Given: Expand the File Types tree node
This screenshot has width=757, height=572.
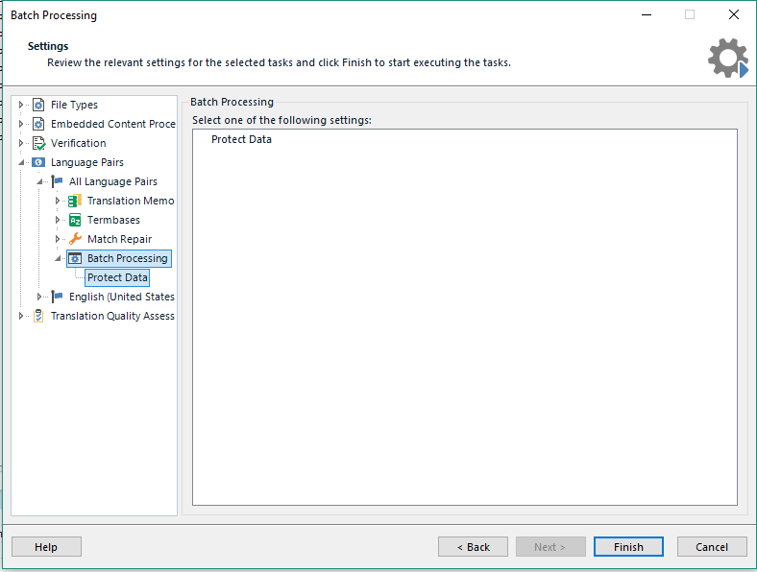Looking at the screenshot, I should pos(21,105).
